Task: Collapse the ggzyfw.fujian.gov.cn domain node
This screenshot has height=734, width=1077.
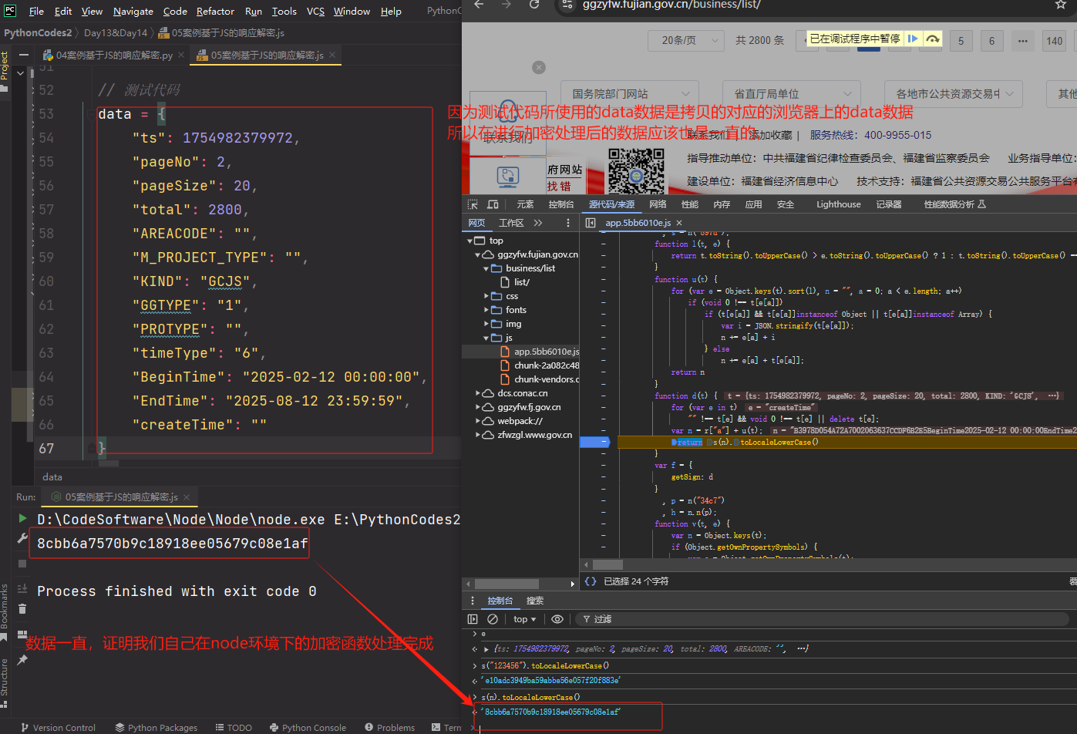Action: coord(478,254)
